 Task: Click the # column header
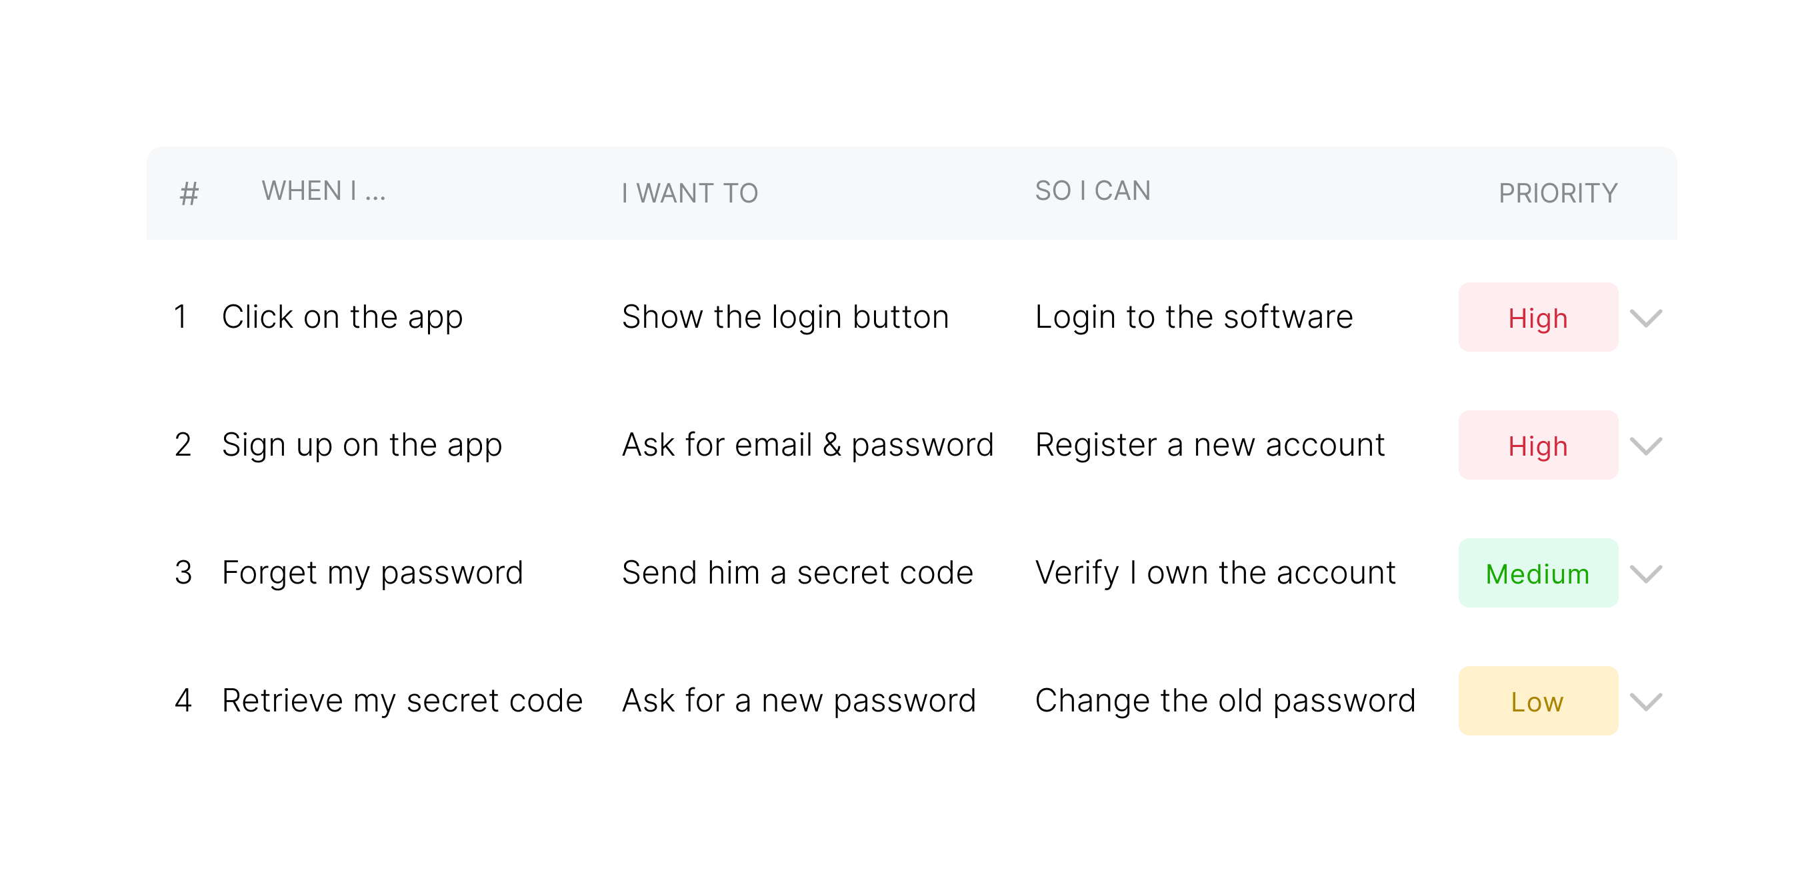tap(189, 193)
